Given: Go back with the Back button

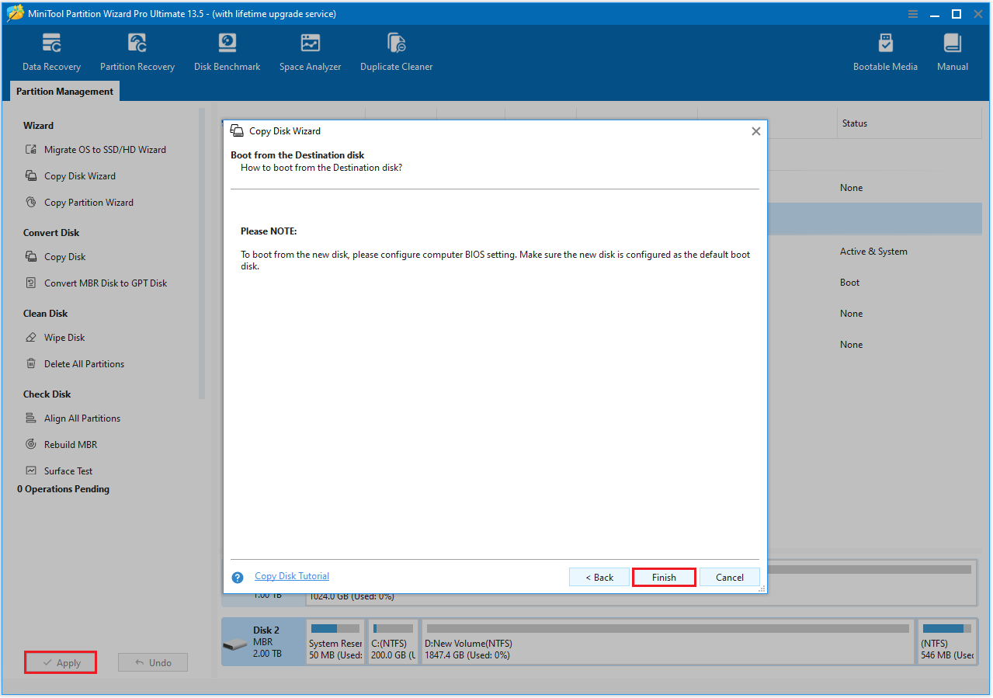Looking at the screenshot, I should (599, 577).
